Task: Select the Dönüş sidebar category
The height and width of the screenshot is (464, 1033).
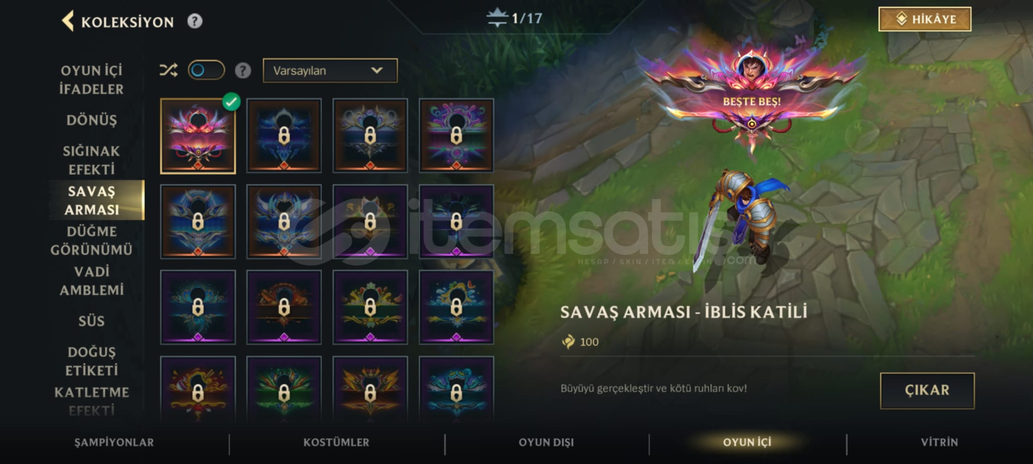Action: tap(91, 120)
